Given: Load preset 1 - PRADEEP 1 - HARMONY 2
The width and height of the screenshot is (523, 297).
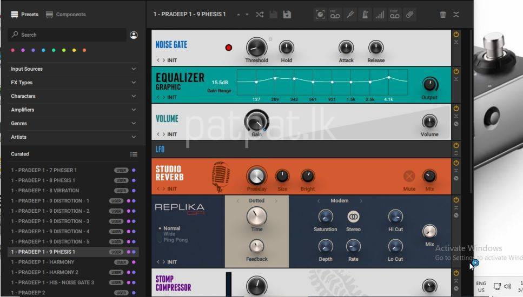Looking at the screenshot, I should click(x=73, y=272).
